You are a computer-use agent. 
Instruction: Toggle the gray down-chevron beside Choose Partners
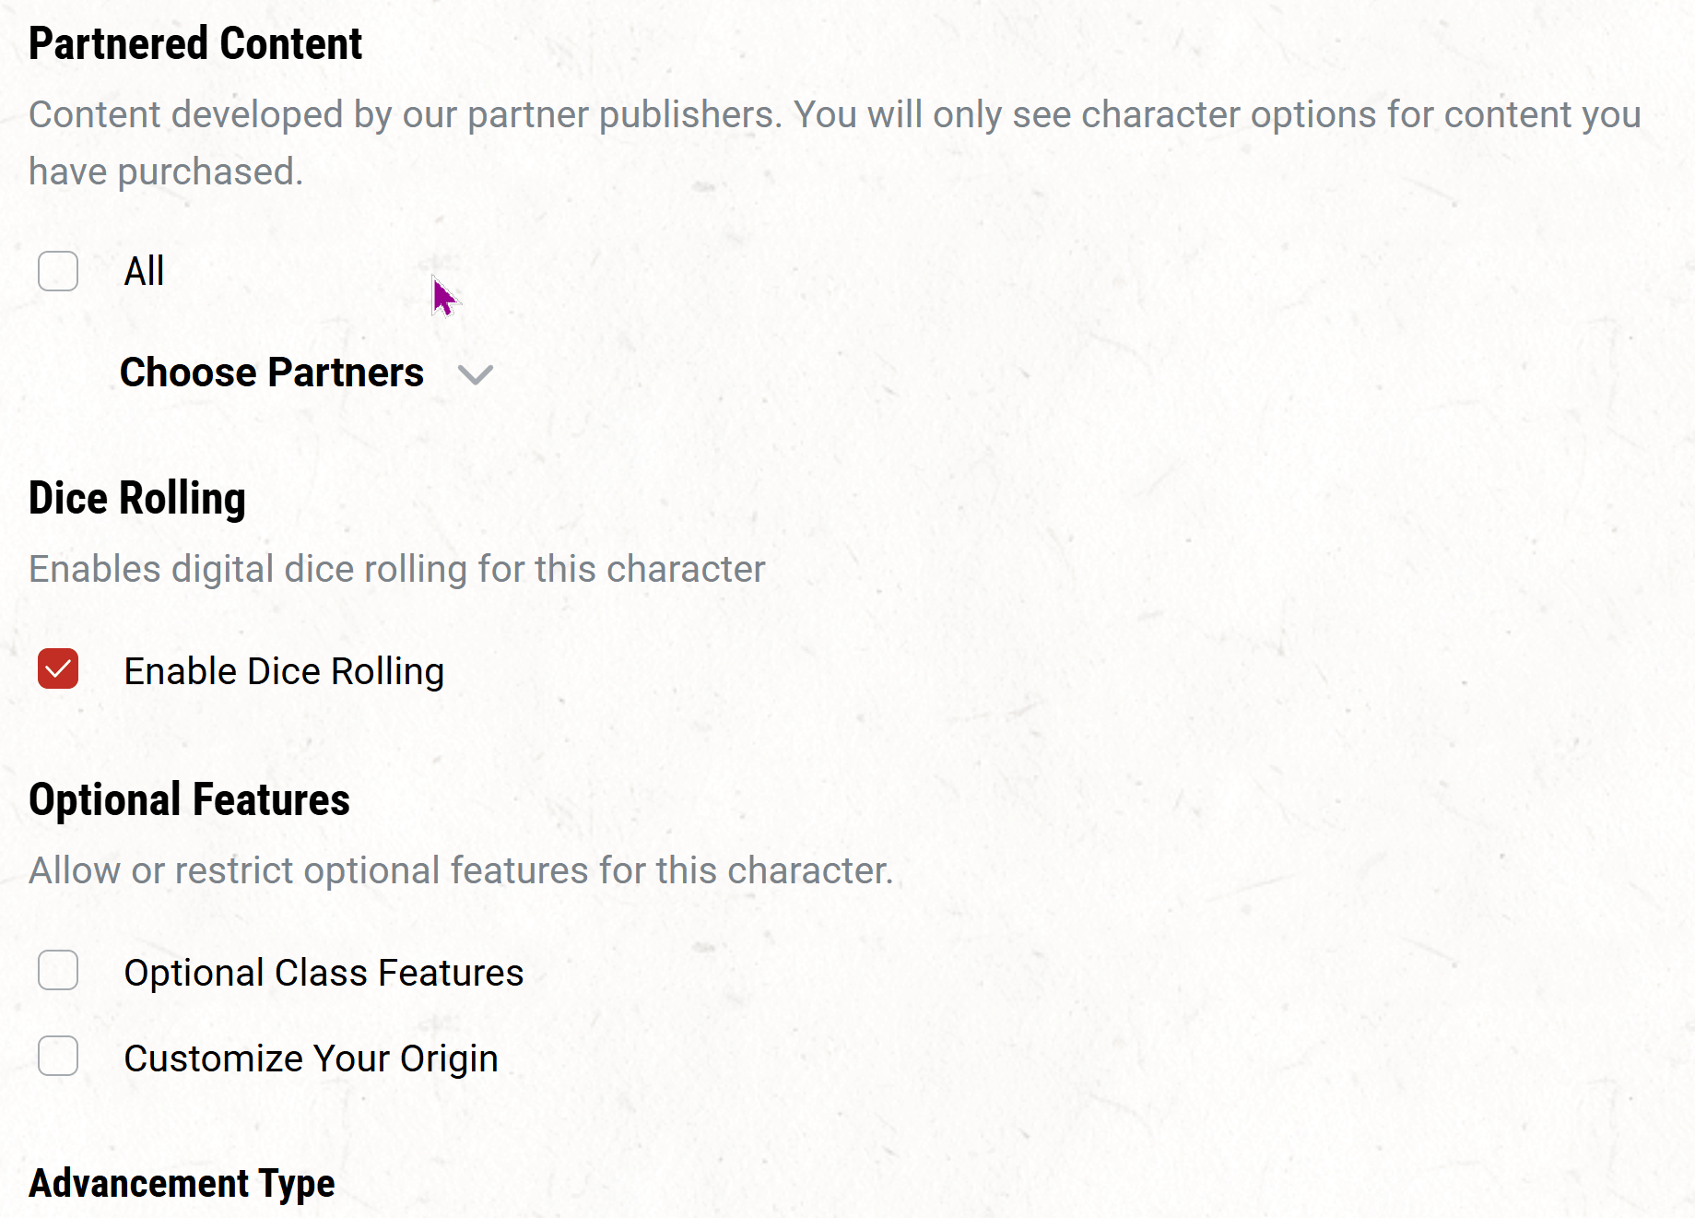coord(476,375)
